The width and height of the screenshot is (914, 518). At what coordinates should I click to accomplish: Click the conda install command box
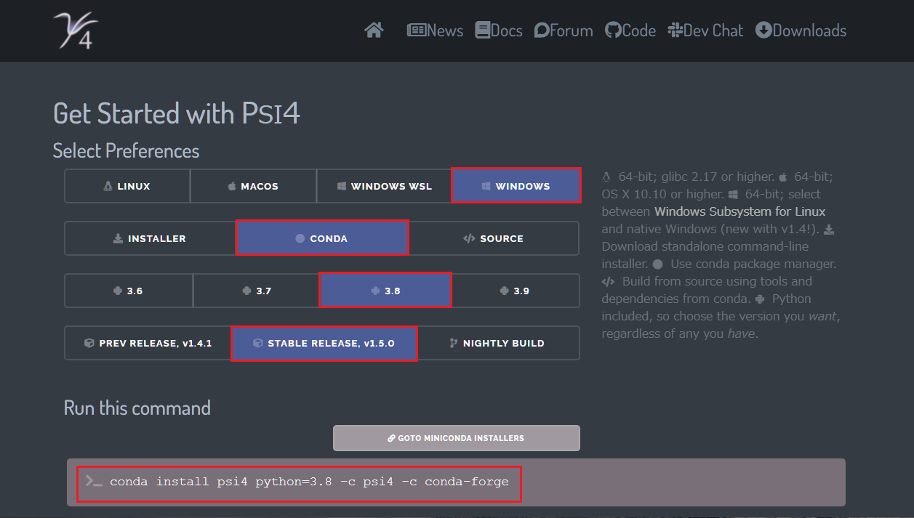(x=300, y=482)
